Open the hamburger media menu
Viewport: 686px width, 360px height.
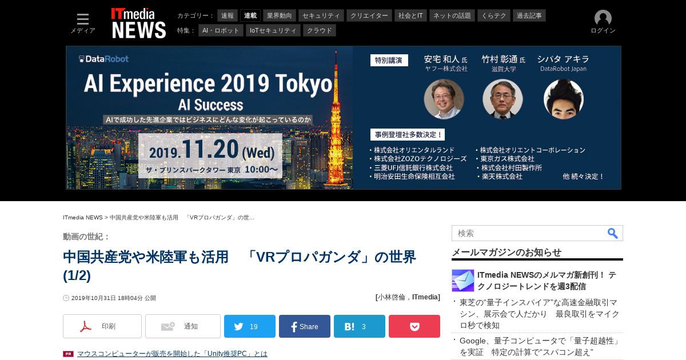point(83,19)
